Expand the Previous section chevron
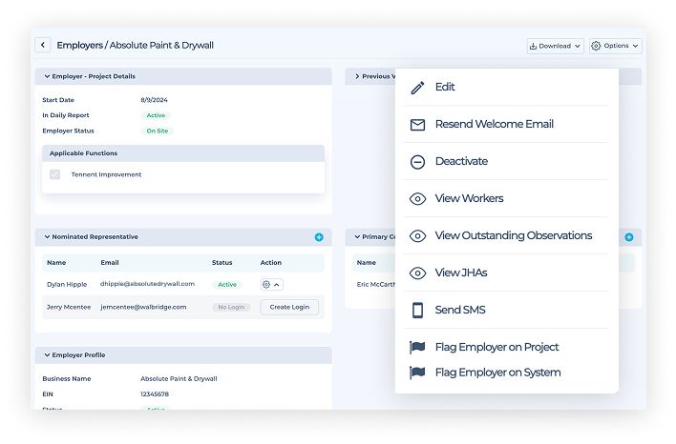This screenshot has width=676, height=444. pyautogui.click(x=357, y=76)
